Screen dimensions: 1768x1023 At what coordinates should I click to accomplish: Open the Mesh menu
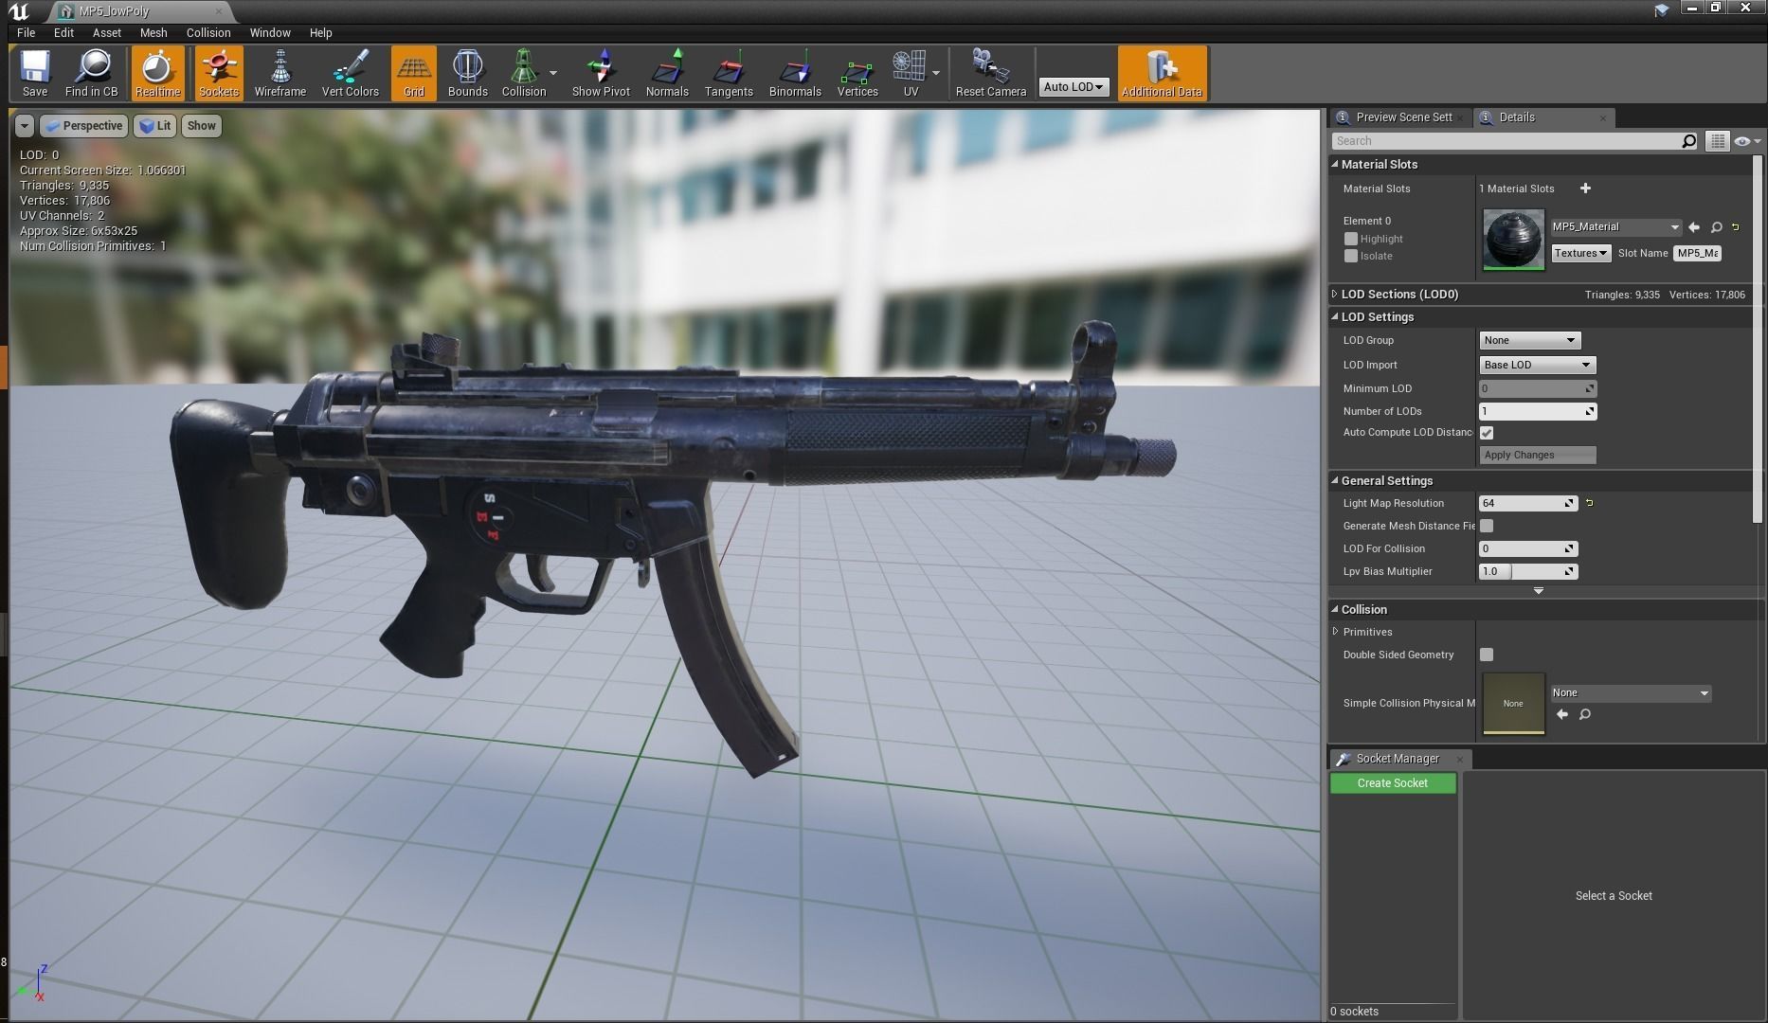click(x=153, y=32)
